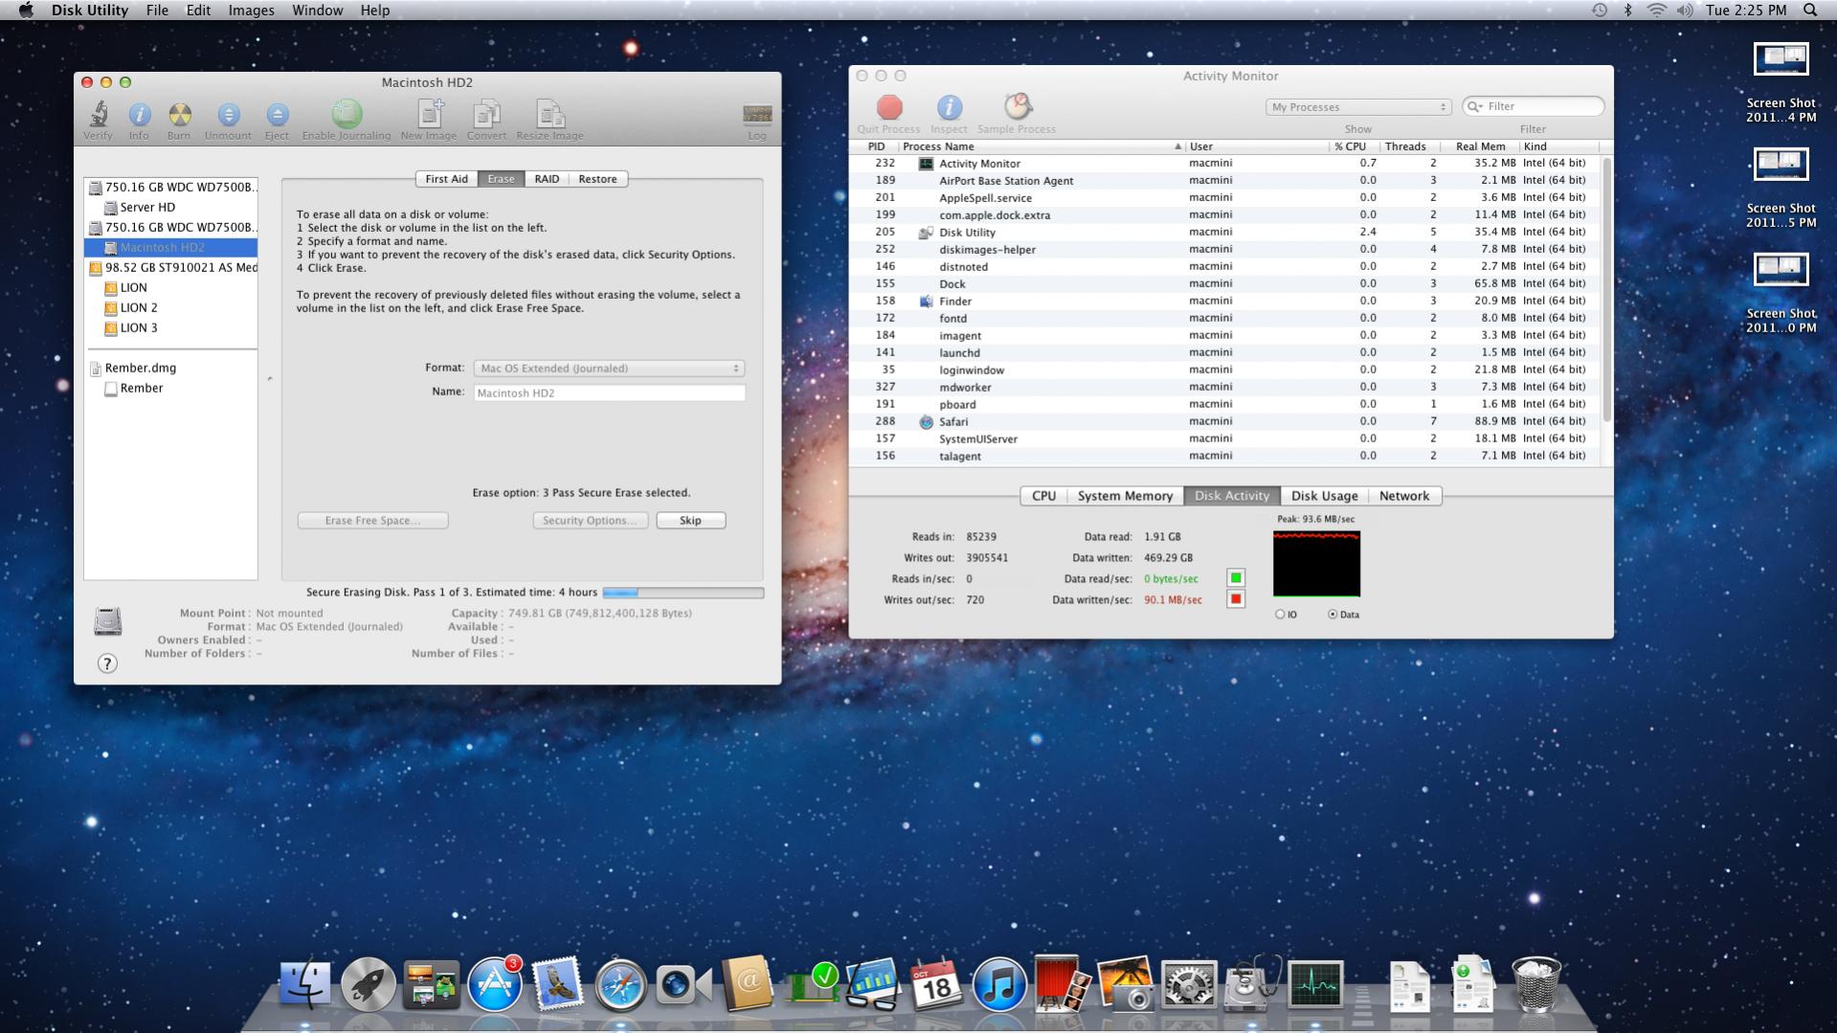Open the My Processes dropdown

coord(1357,107)
